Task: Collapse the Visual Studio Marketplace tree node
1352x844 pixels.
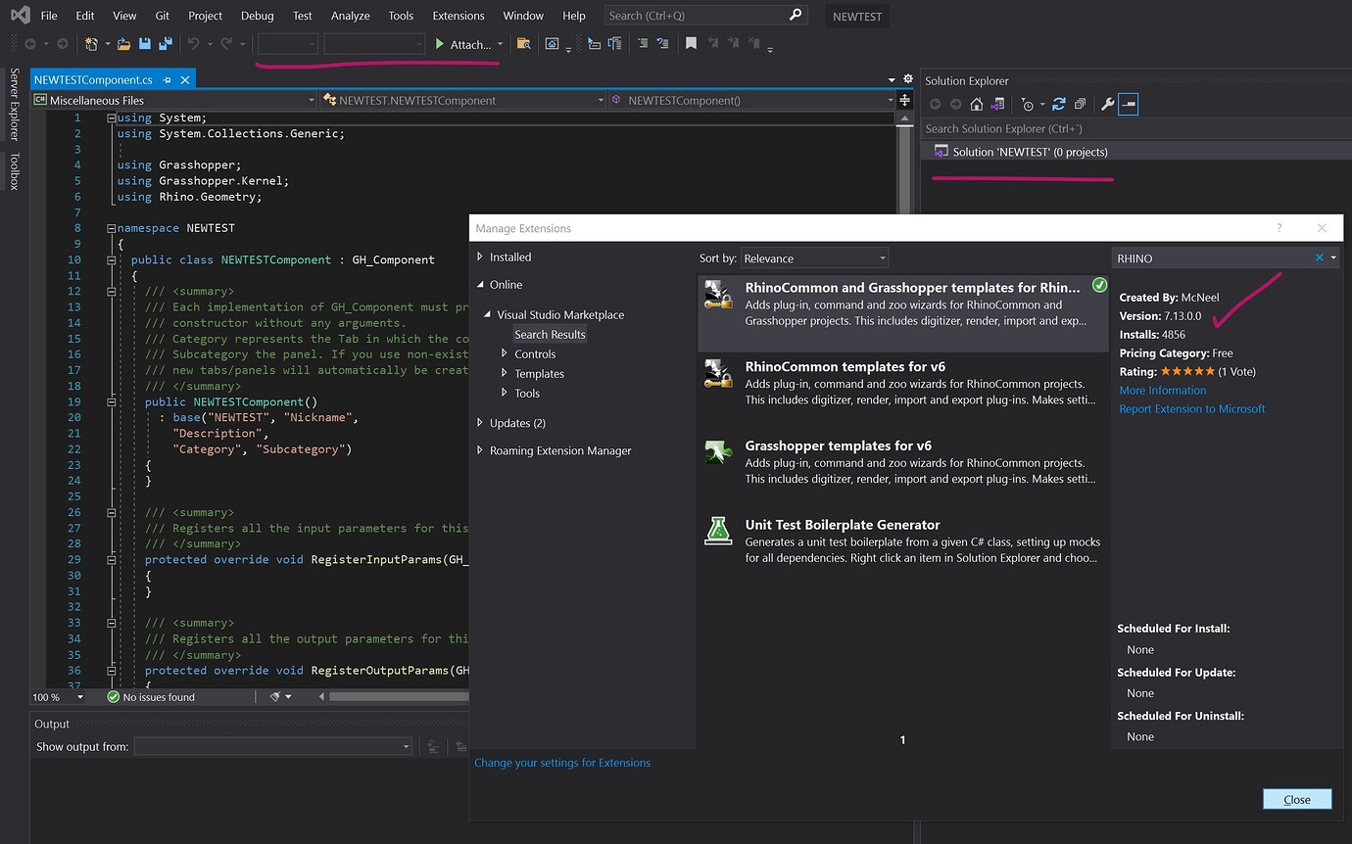Action: tap(486, 314)
